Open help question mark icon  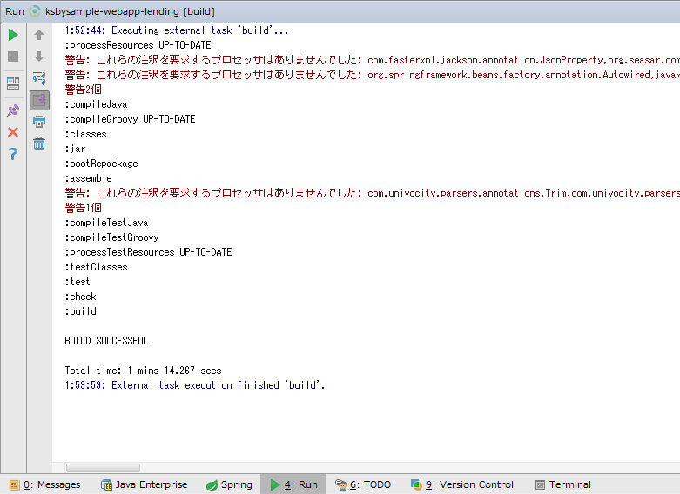(13, 153)
